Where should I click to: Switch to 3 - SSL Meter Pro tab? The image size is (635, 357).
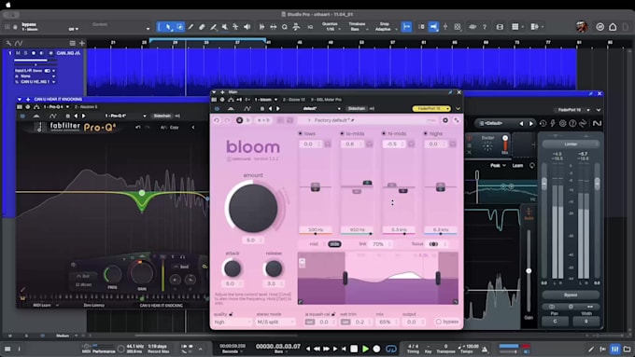[x=327, y=100]
